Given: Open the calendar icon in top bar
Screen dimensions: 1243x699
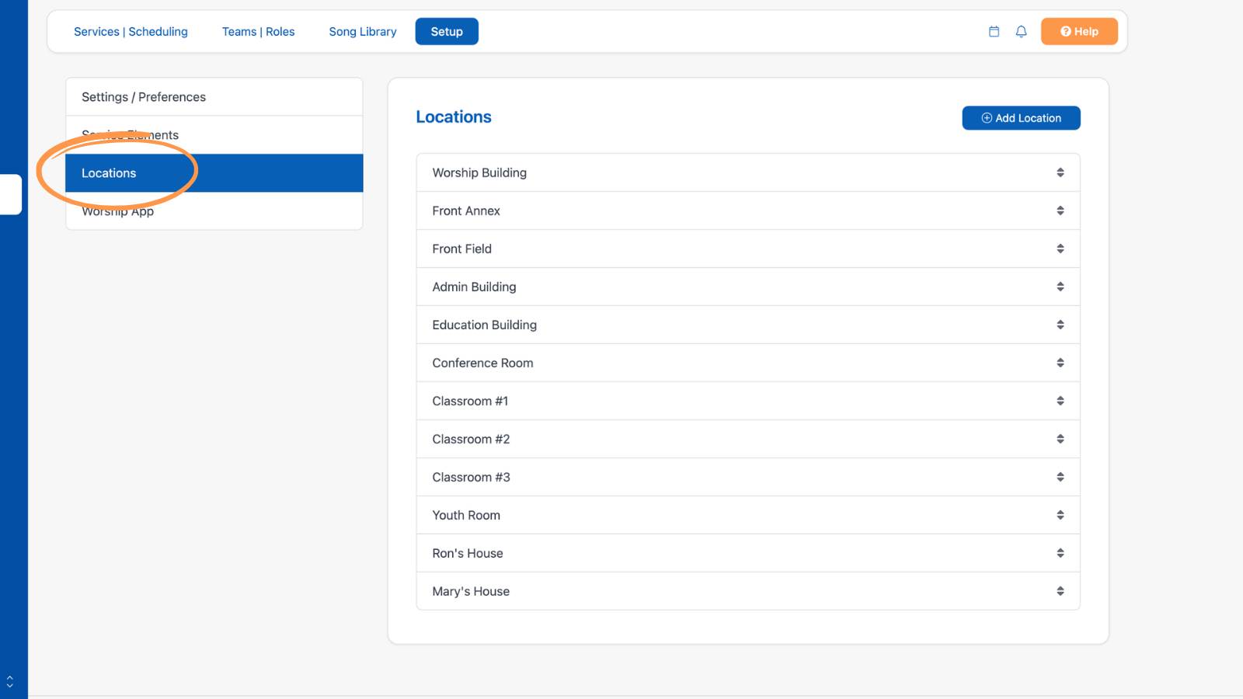Looking at the screenshot, I should (x=994, y=32).
